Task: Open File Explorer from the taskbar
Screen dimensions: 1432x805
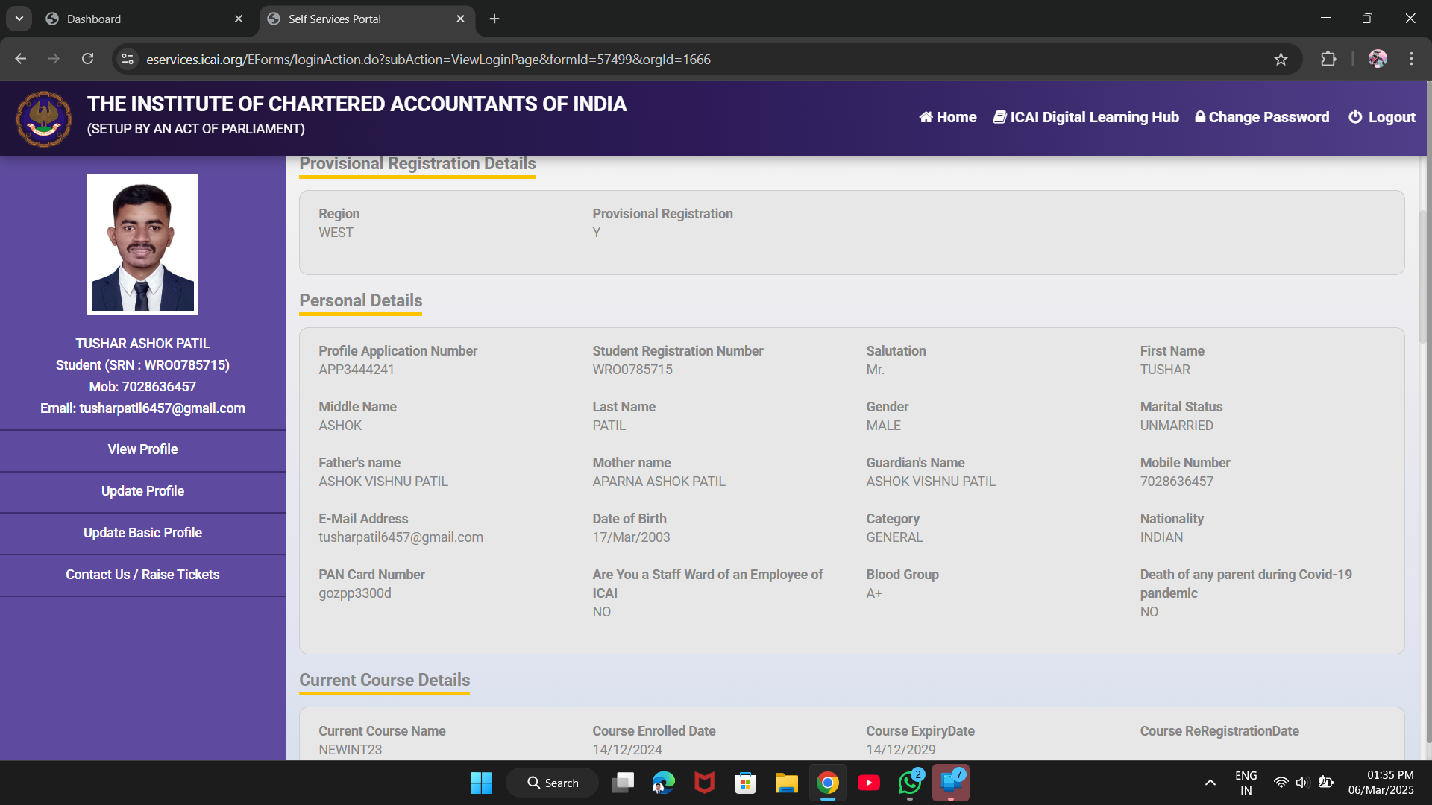Action: coord(786,783)
